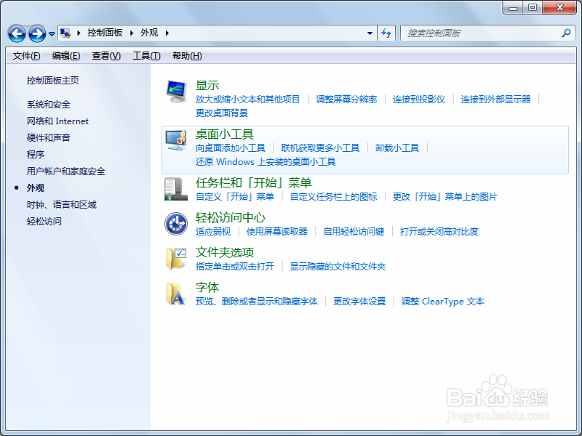The image size is (582, 436).
Task: Open the 桌面小工具 heading
Action: 225,134
